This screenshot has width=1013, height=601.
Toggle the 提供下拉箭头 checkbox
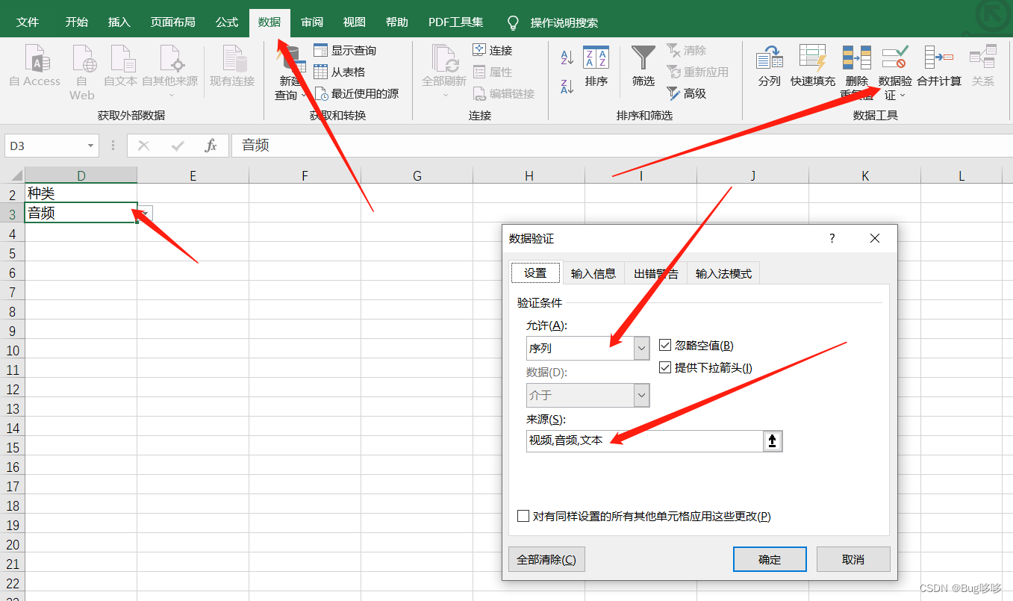tap(665, 367)
